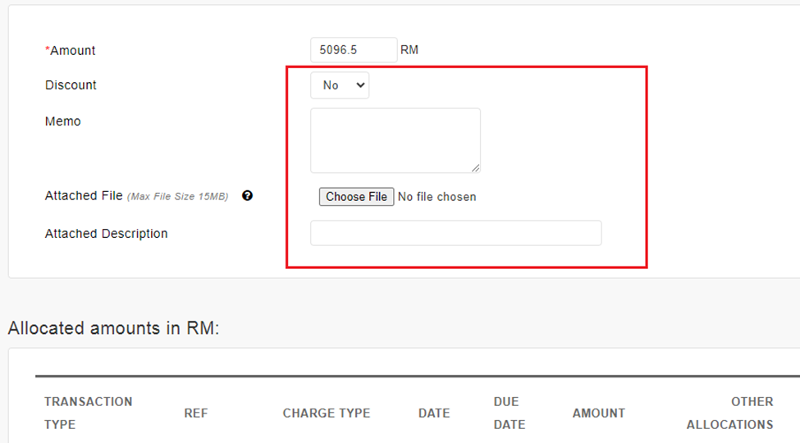
Task: Click the Ref column header
Action: [x=195, y=413]
